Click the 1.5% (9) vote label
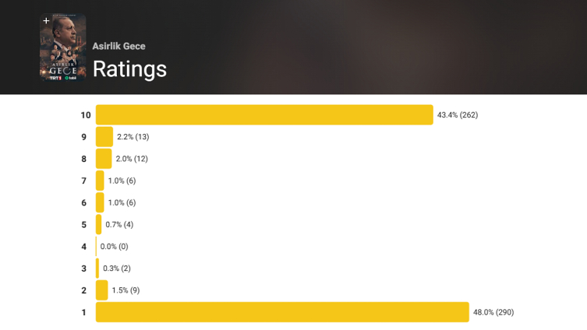 pos(126,290)
